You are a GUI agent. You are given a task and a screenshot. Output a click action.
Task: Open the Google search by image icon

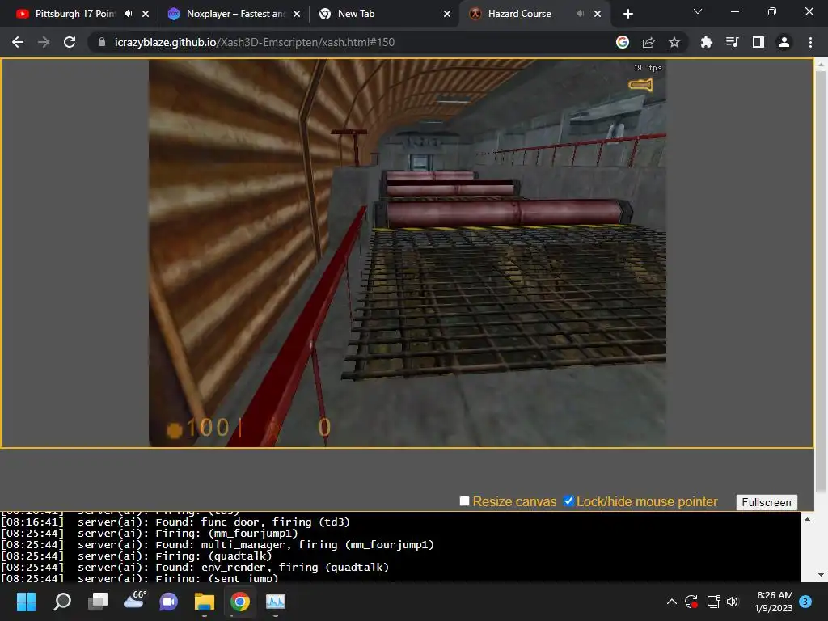pos(623,42)
